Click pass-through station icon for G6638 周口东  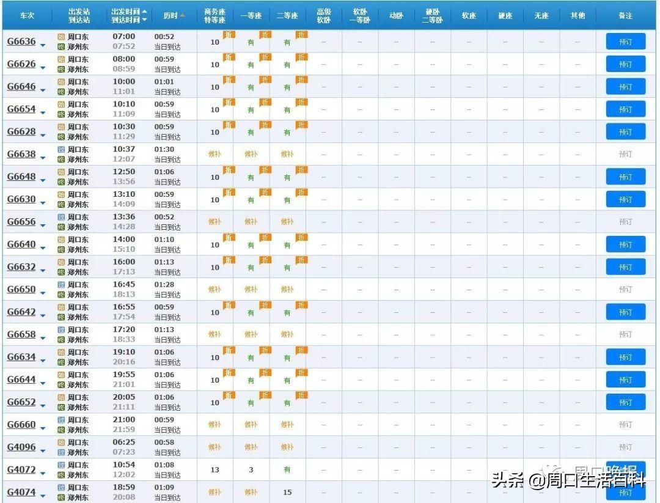[x=61, y=149]
